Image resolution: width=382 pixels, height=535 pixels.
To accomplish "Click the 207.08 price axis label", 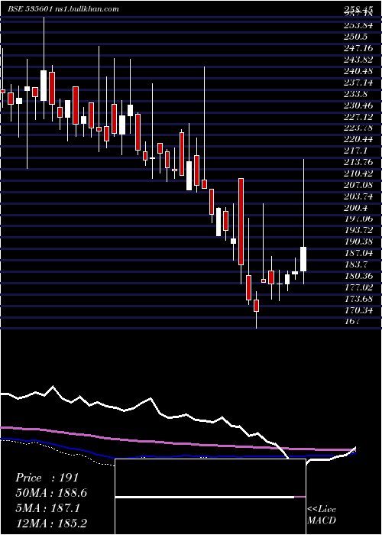I will coord(358,184).
